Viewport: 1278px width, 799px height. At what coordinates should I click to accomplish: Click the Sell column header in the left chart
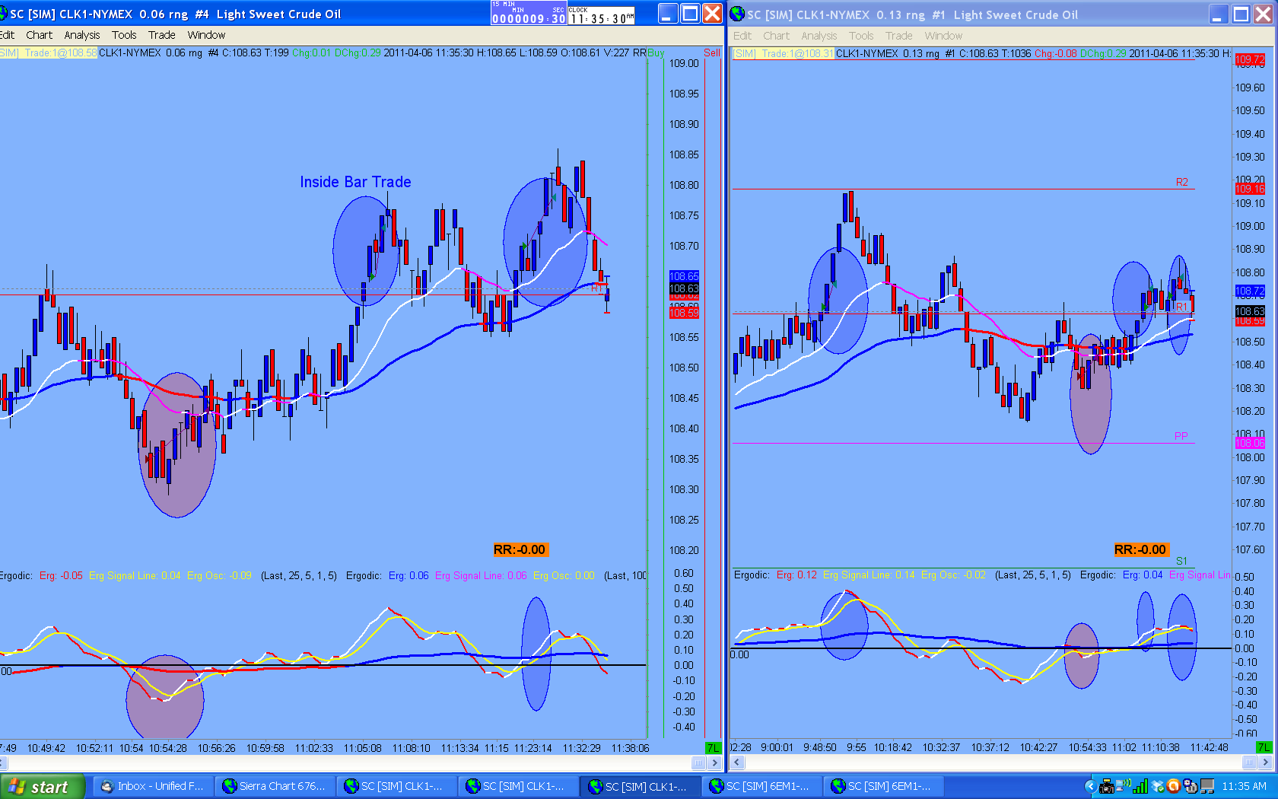pyautogui.click(x=712, y=53)
